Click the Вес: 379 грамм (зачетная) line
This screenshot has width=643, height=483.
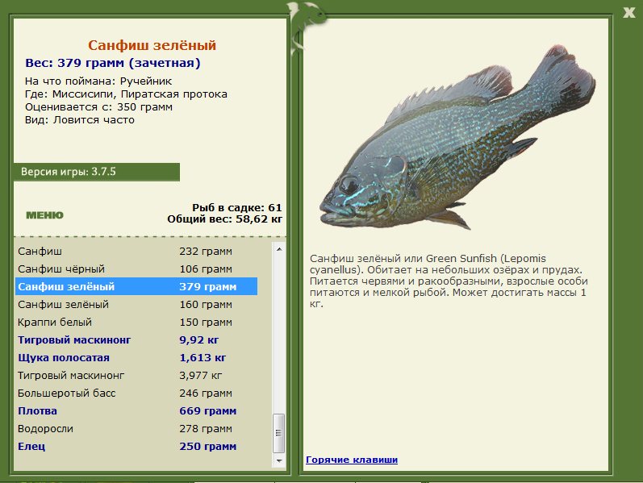[113, 63]
